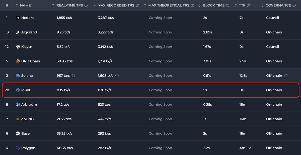Select Arbitrum's 523 tx/s max value
Screen dimensions: 301x155
104,104
